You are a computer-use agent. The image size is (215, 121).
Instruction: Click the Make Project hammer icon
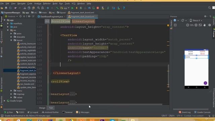tap(57, 8)
